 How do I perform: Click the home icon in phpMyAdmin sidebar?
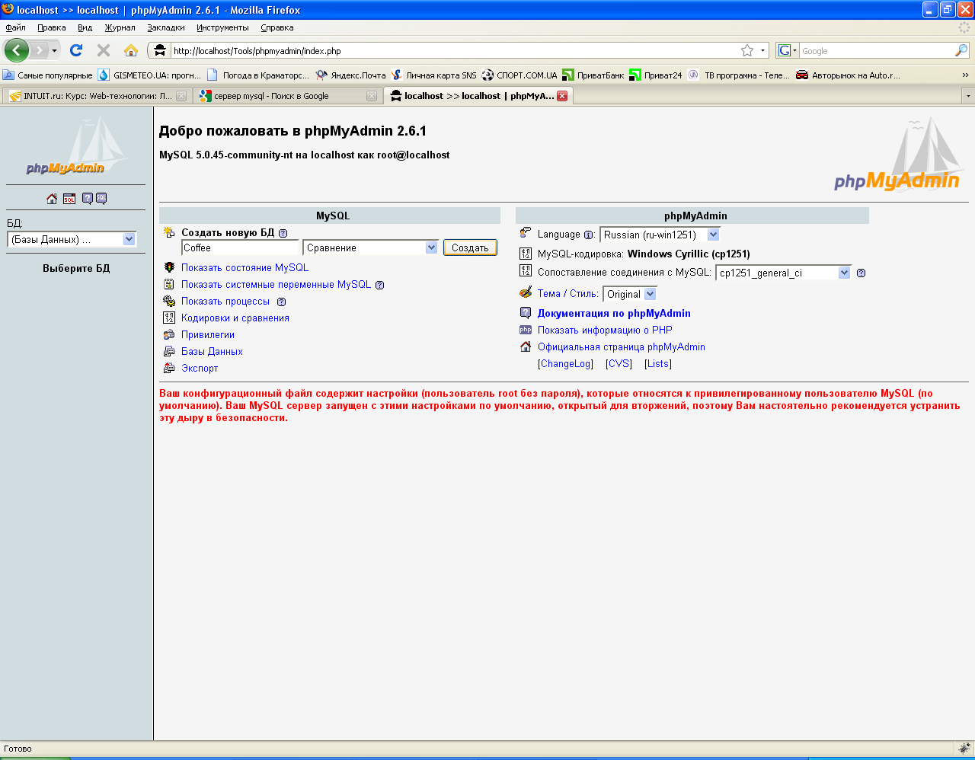coord(52,199)
